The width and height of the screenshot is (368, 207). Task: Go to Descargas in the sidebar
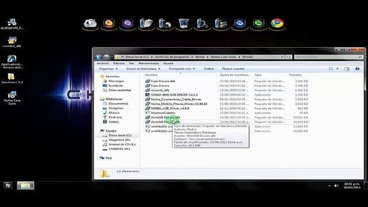pos(114,81)
